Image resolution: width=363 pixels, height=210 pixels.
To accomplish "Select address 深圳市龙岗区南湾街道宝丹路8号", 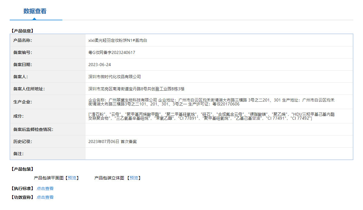I will pos(117,89).
